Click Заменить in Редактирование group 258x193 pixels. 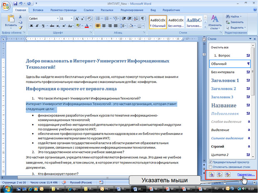tap(235, 22)
